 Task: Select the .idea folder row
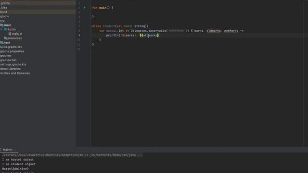point(38,8)
